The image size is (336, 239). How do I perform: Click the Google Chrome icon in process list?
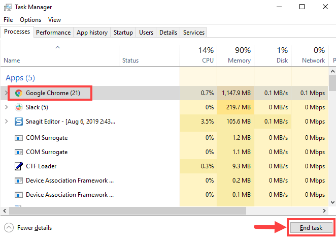point(19,93)
